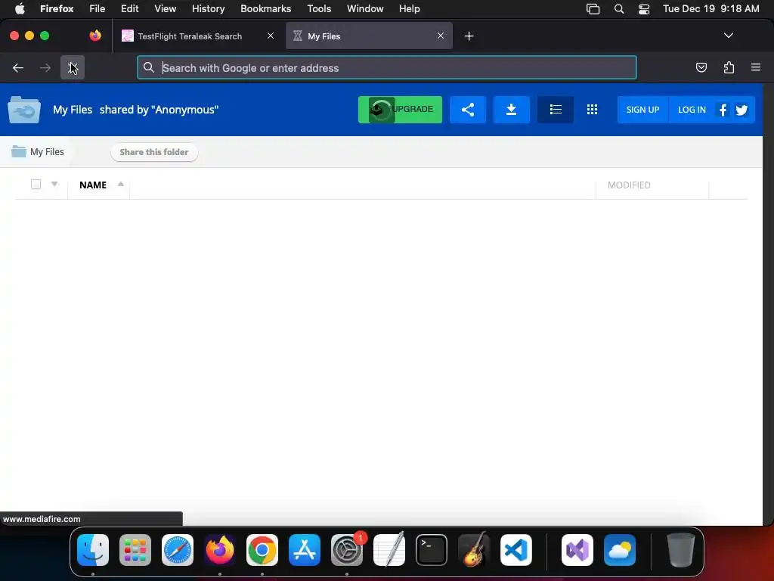Open App Store from the dock
The image size is (774, 581).
pos(305,550)
